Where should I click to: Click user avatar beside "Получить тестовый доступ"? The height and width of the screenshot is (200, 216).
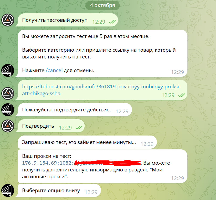click(x=8, y=20)
